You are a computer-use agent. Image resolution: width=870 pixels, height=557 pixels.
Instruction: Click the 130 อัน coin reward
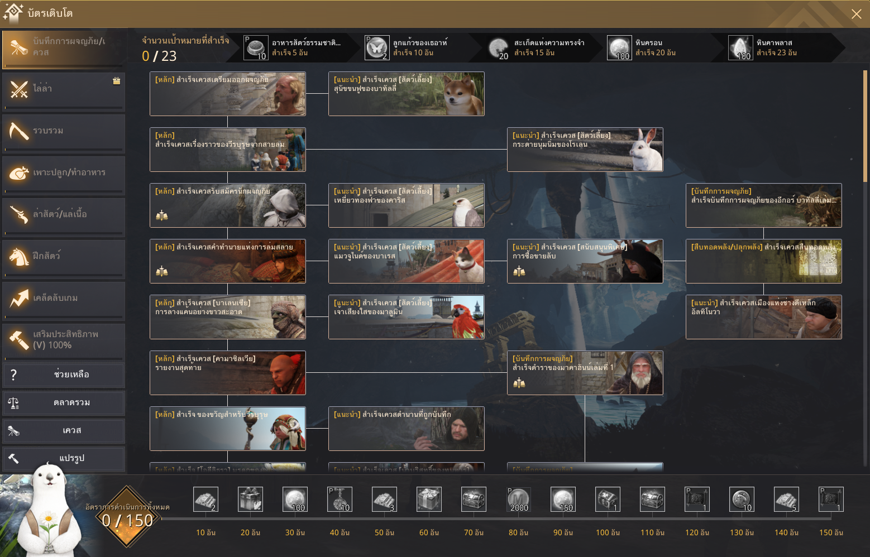tap(742, 500)
